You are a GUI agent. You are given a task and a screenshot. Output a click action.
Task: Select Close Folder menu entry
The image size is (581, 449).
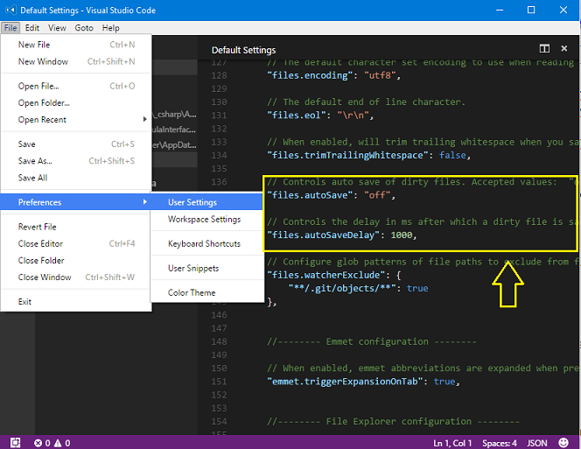[x=76, y=260]
